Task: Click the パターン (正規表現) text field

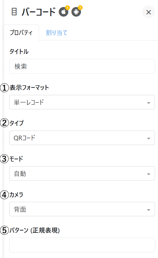Action: point(82,245)
